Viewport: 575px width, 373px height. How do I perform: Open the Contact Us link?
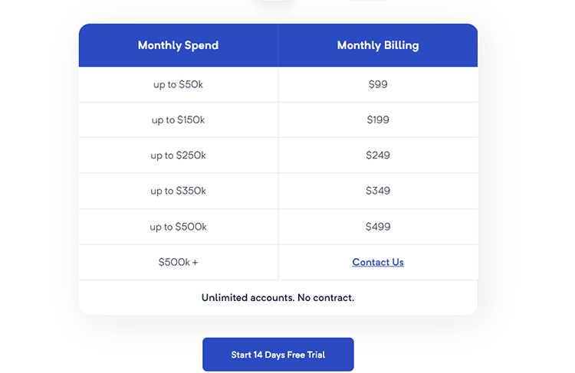click(x=378, y=262)
